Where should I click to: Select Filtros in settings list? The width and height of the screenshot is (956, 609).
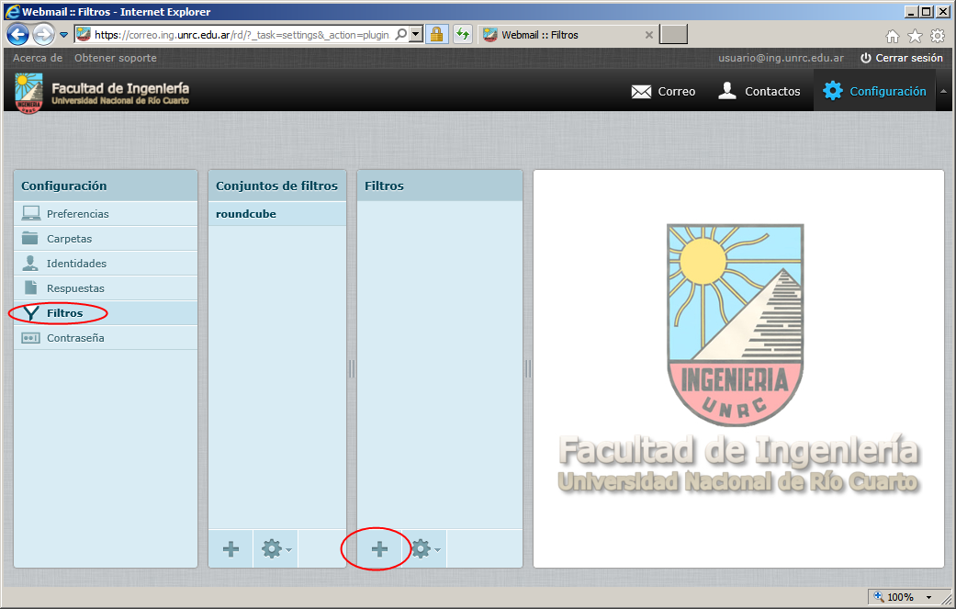106,313
